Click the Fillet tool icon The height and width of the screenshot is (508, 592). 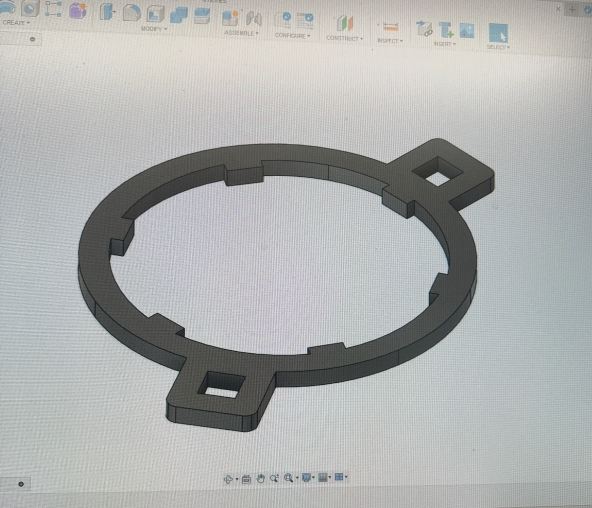pos(131,14)
